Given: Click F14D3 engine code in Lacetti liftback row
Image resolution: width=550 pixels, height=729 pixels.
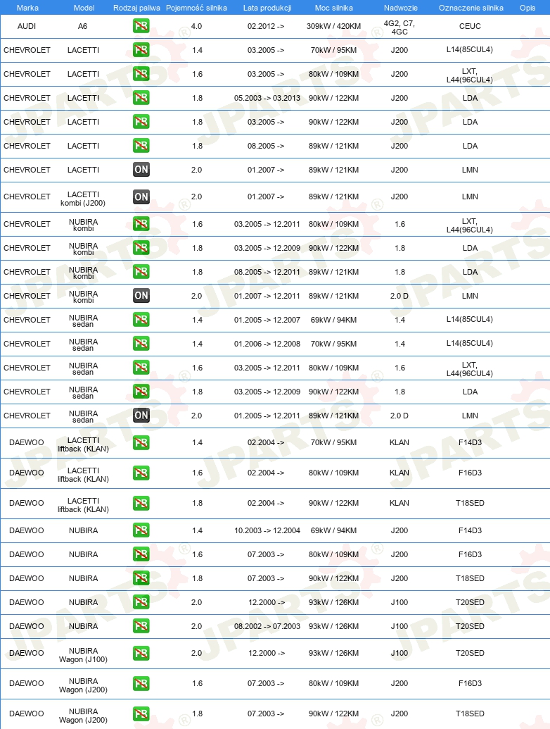Looking at the screenshot, I should click(x=470, y=442).
